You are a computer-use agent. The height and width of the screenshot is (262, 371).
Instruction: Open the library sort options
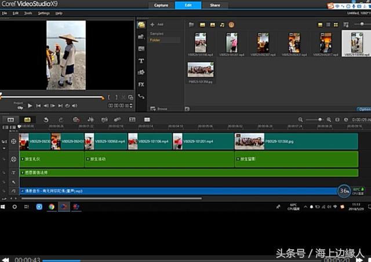point(345,24)
